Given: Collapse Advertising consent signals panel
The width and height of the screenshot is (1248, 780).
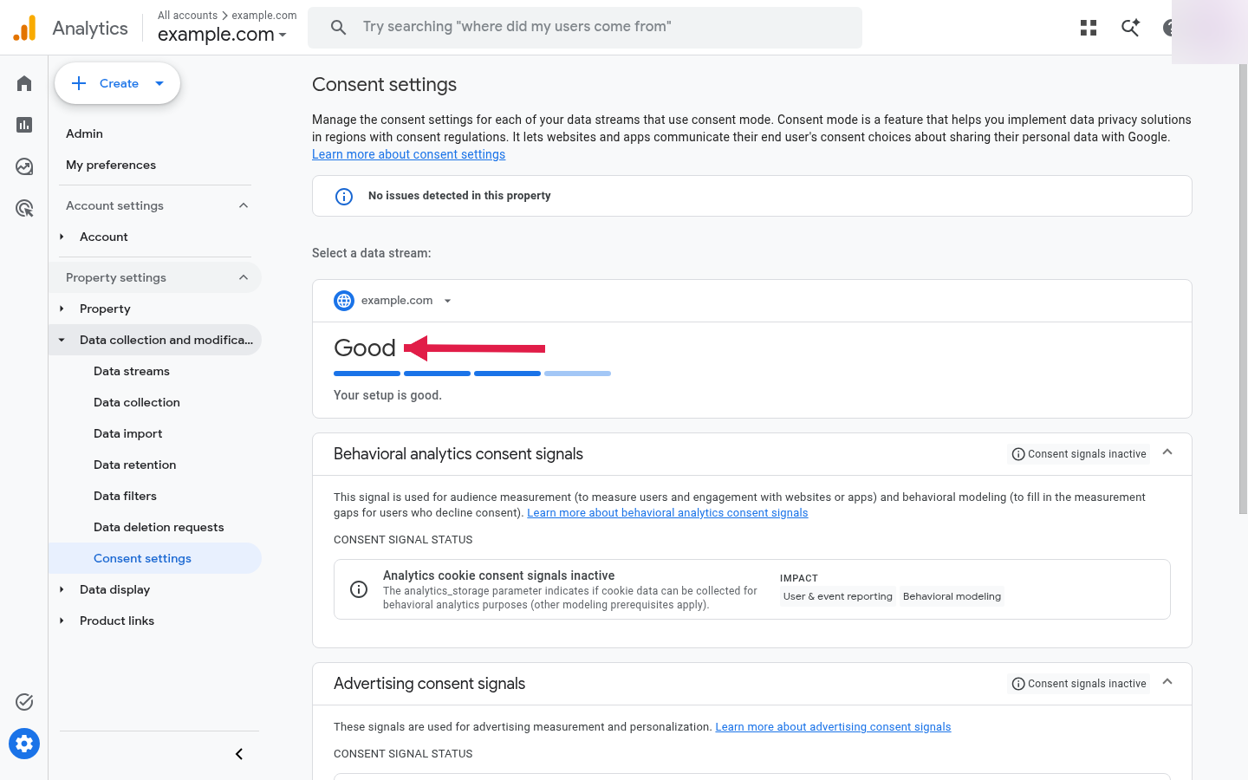Looking at the screenshot, I should (x=1167, y=682).
